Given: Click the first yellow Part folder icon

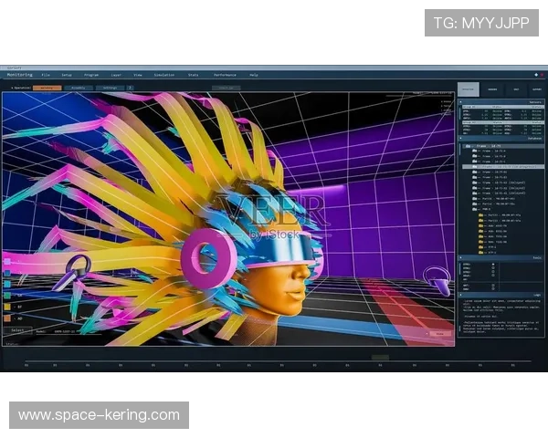Looking at the screenshot, I should coord(481,216).
